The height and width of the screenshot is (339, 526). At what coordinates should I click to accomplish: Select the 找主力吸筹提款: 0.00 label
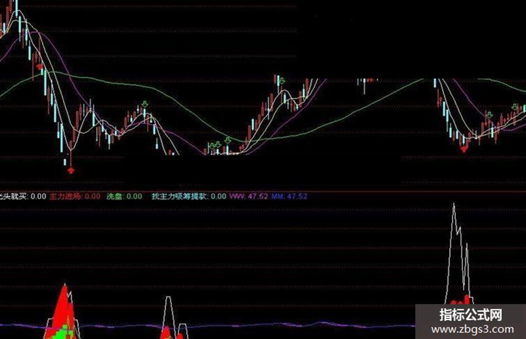(189, 196)
